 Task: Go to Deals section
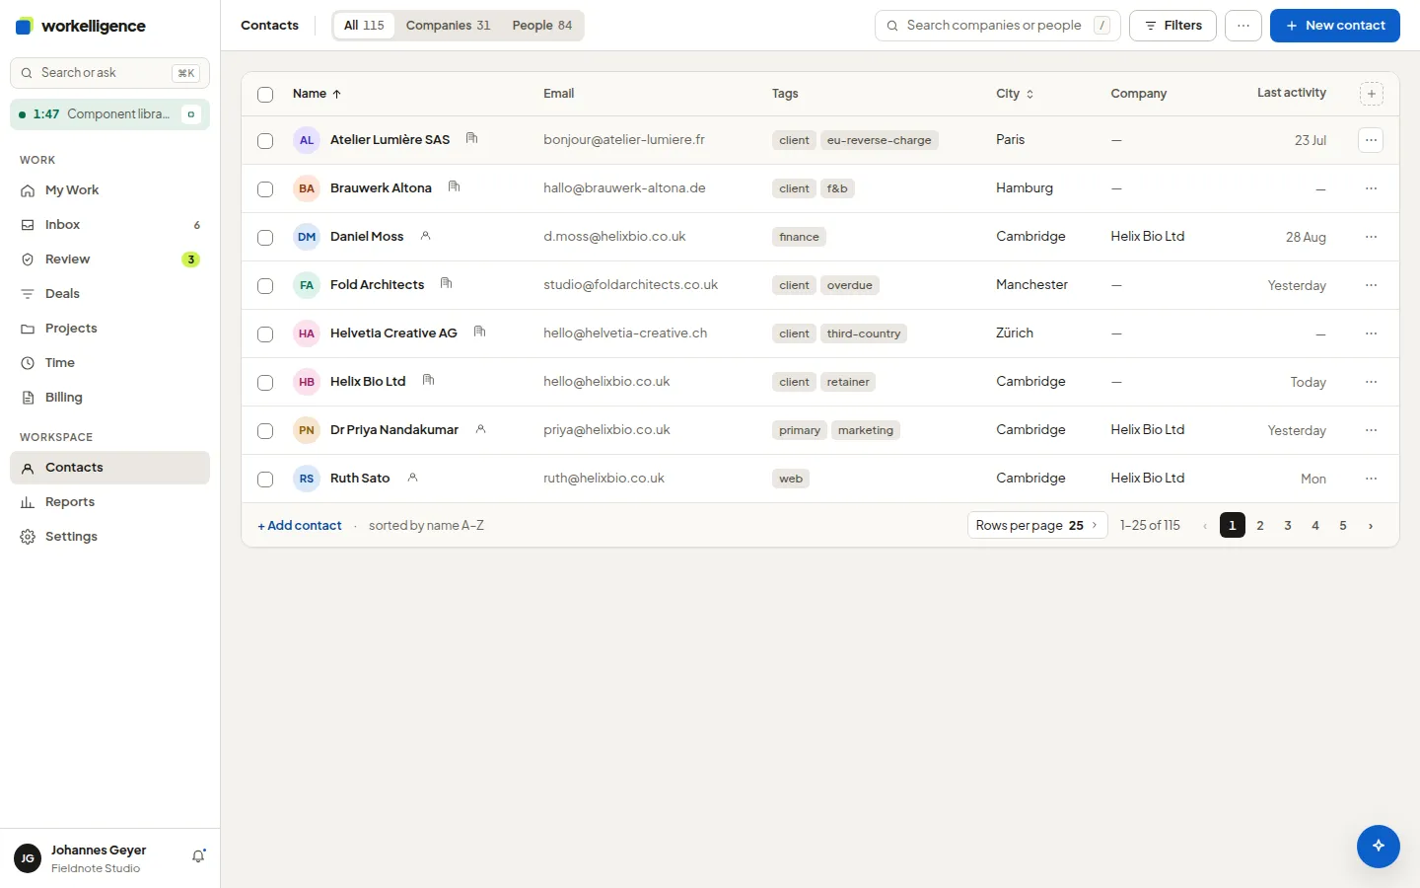pos(109,294)
